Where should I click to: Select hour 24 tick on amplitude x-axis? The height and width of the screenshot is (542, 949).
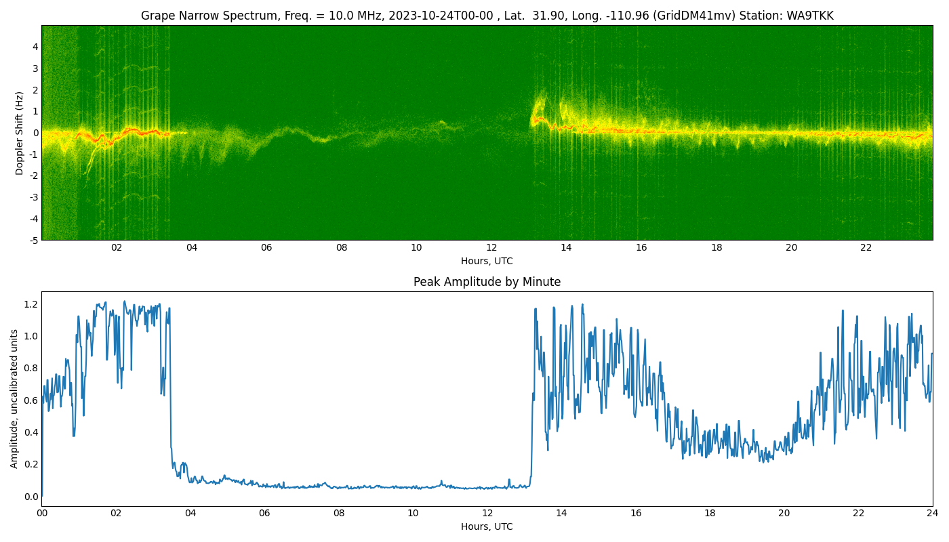point(932,514)
